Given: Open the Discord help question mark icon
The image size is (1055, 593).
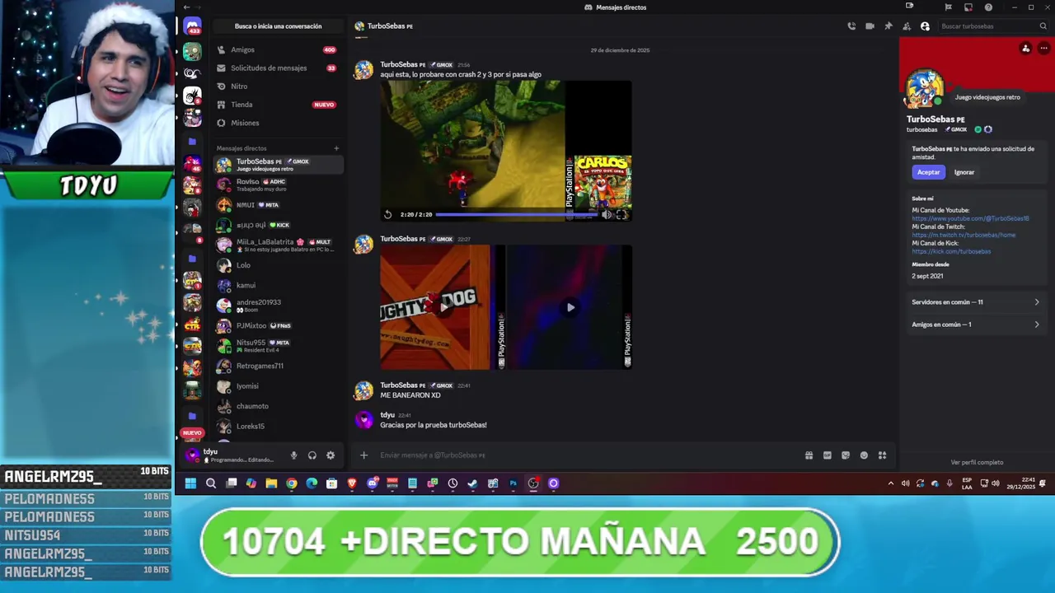Looking at the screenshot, I should [988, 7].
